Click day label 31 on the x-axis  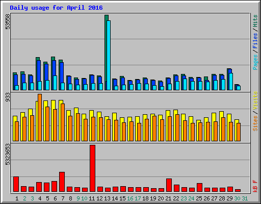pyautogui.click(x=245, y=198)
